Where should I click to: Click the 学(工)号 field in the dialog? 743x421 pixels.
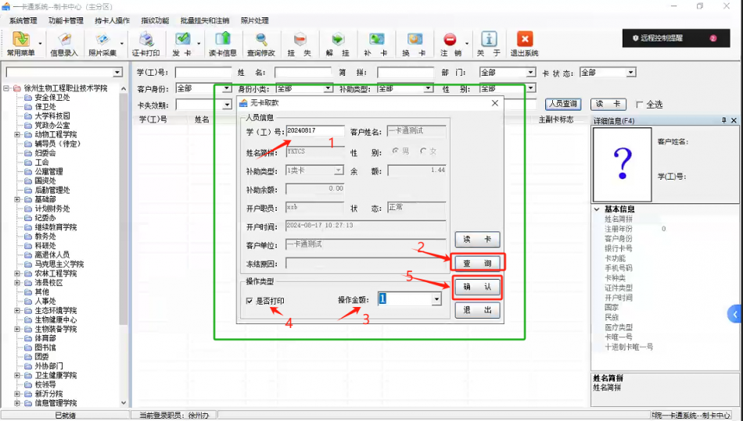click(314, 131)
